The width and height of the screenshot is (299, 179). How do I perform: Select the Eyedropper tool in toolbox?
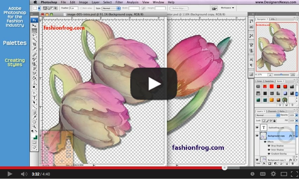coord(34,117)
